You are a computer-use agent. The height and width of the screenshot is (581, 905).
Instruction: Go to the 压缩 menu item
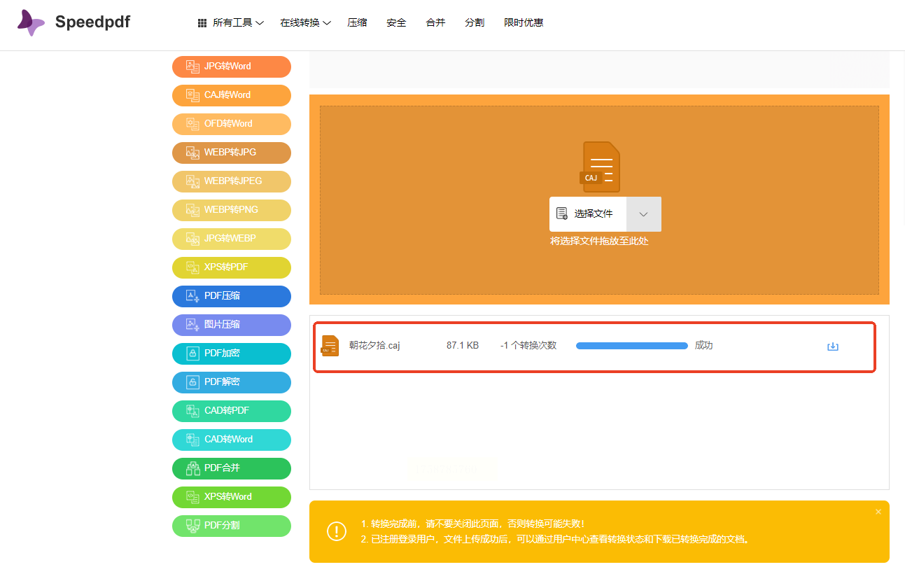[x=357, y=23]
